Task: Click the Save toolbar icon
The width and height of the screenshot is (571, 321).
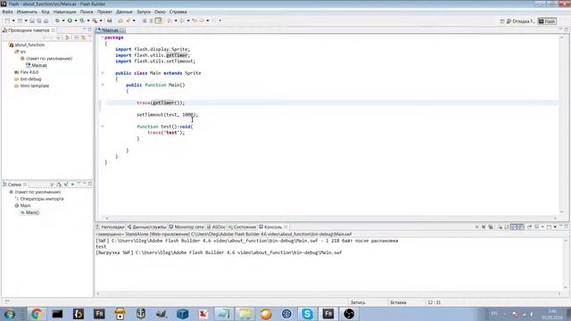Action: click(x=32, y=21)
